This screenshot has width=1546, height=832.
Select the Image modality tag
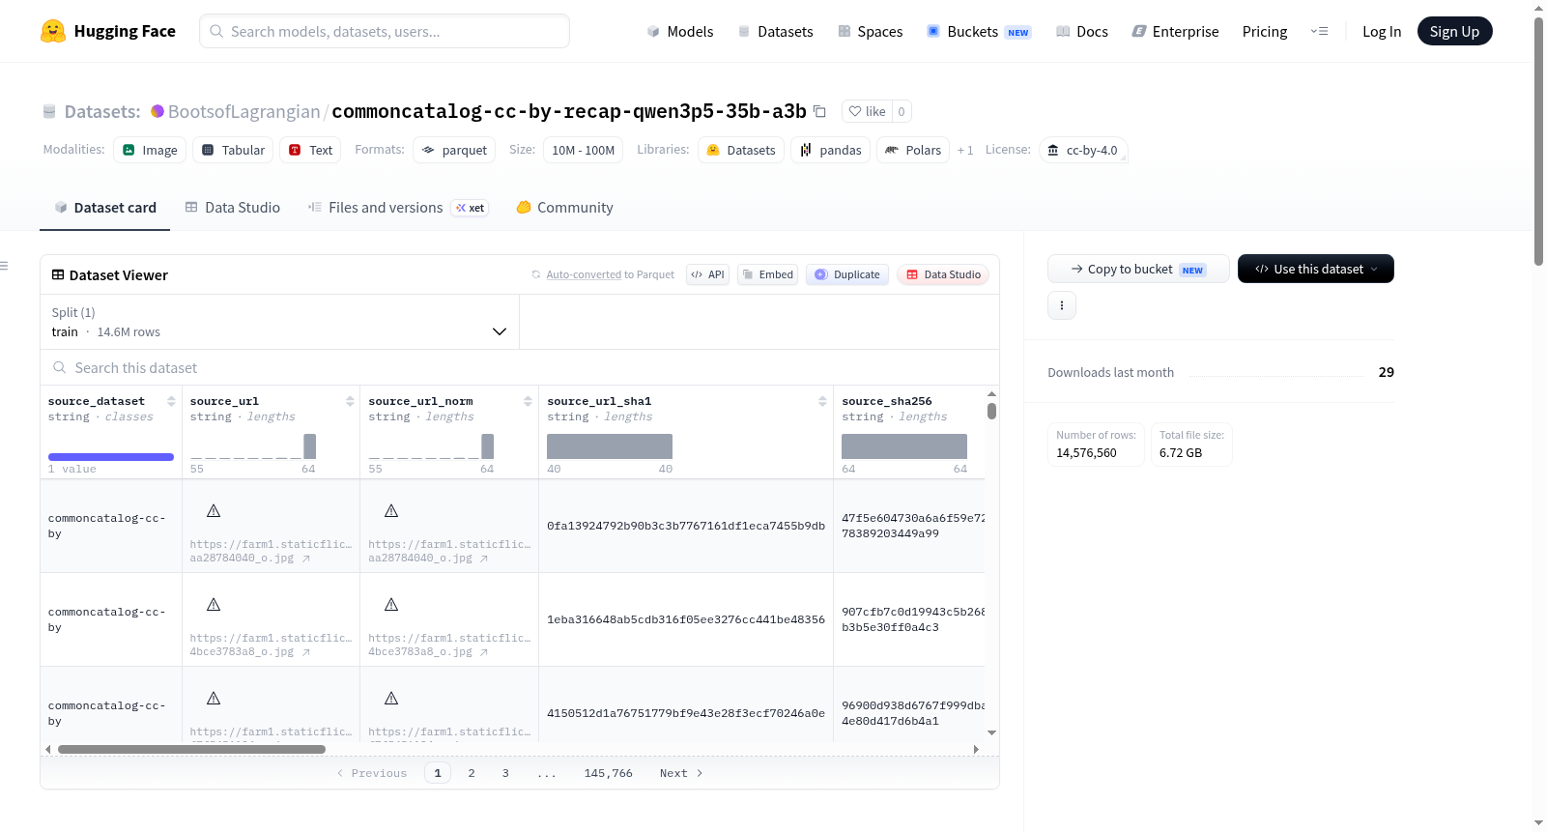(150, 150)
